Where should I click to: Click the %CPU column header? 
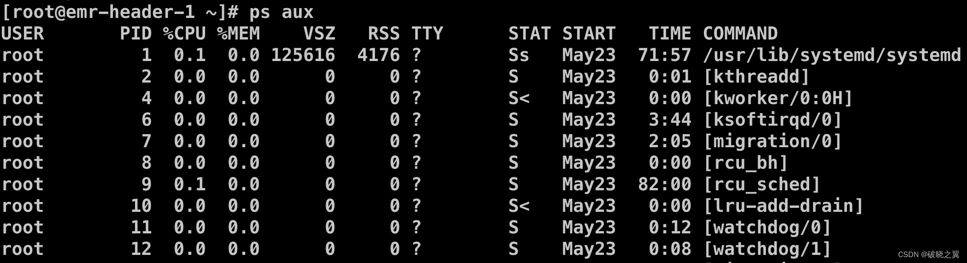tap(184, 34)
